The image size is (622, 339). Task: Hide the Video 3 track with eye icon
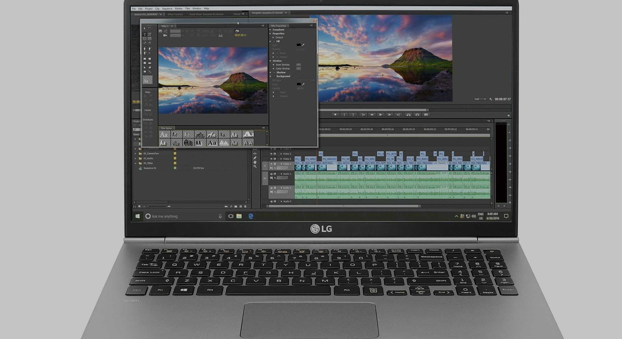coord(271,154)
